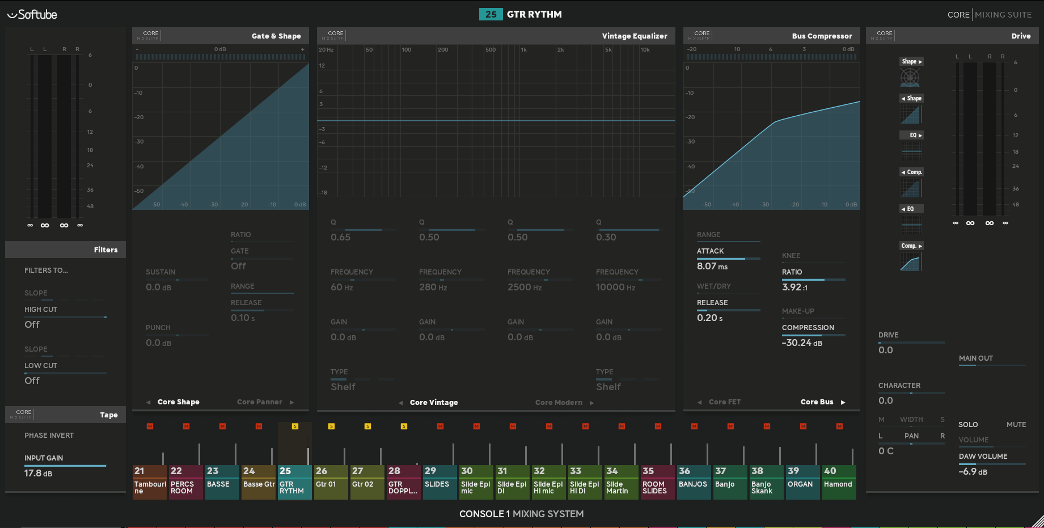1044x528 pixels.
Task: Switch to the Core Vintage equalizer
Action: click(434, 403)
